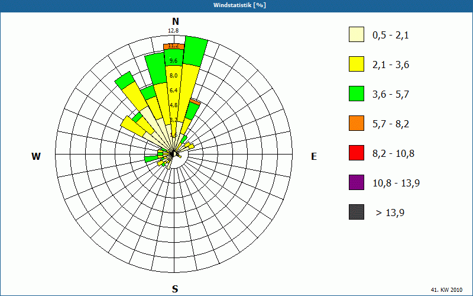
Task: Click the 0,5 - 2,1 pale yellow swatch
Action: (357, 34)
